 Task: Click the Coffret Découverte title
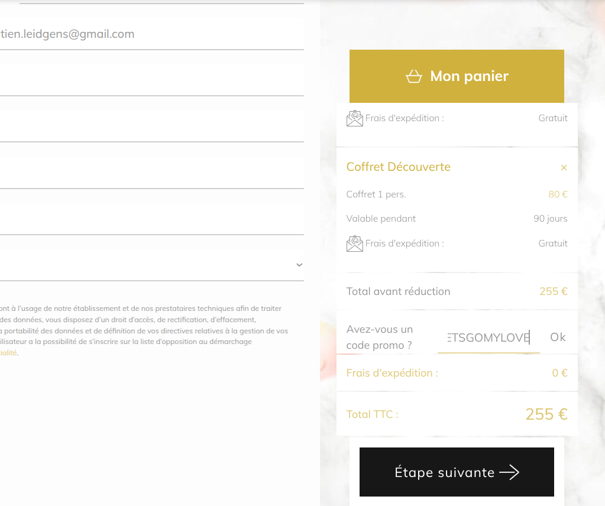pos(398,167)
